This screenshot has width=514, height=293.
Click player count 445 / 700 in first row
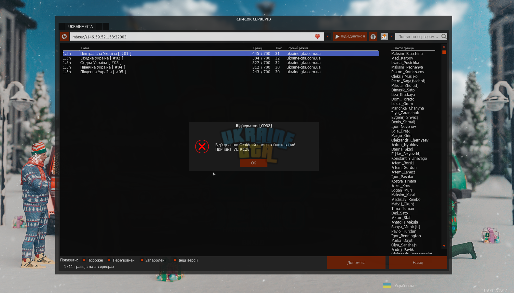coord(261,53)
